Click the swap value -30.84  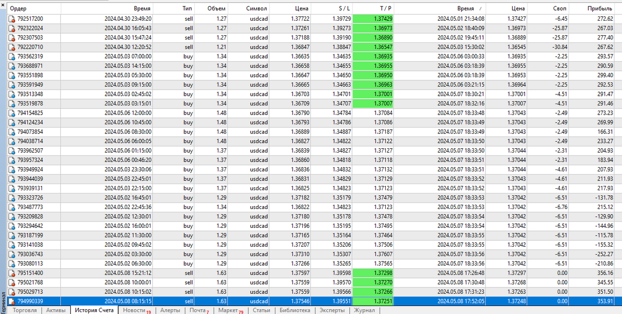559,47
